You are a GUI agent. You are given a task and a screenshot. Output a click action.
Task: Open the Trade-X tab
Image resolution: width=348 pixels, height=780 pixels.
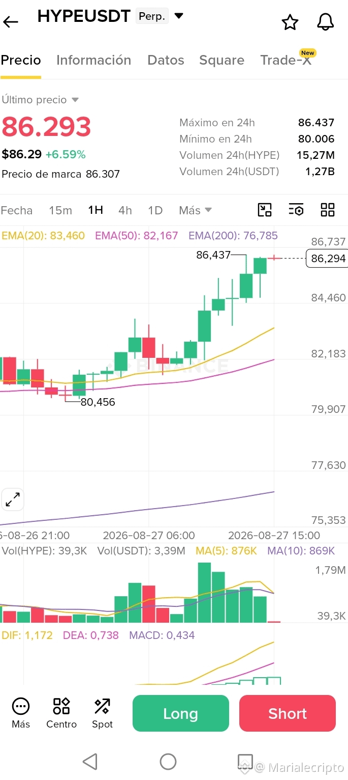[286, 60]
